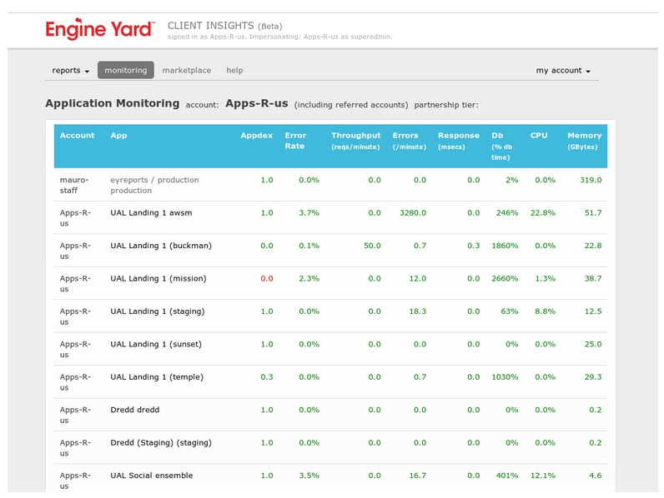Sort table by Throughput column header

[355, 141]
